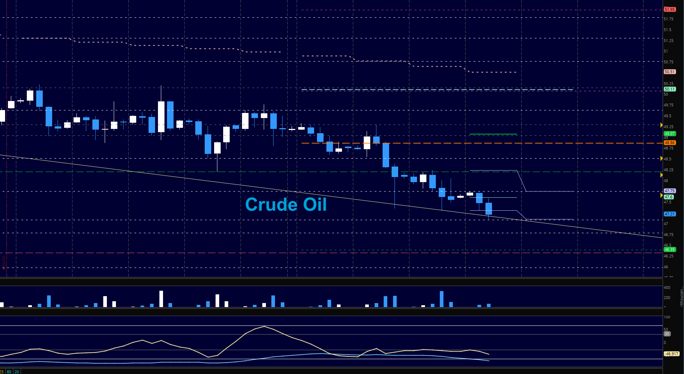Click the pink 50.51 price label
Viewport: 684px width, 374px height.
tap(670, 72)
